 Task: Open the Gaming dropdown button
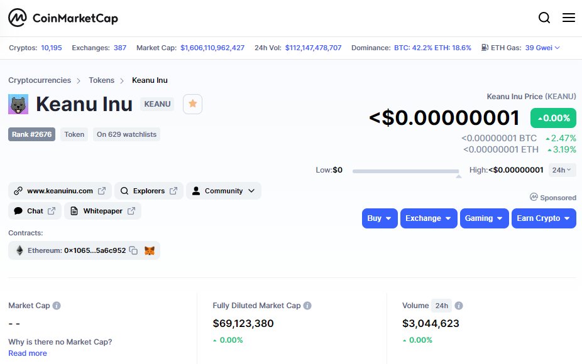[x=485, y=218]
